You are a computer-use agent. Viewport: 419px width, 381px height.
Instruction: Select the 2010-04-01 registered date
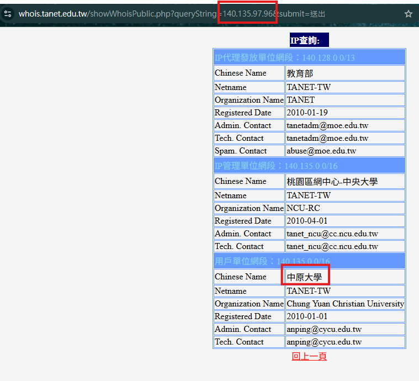[345, 221]
